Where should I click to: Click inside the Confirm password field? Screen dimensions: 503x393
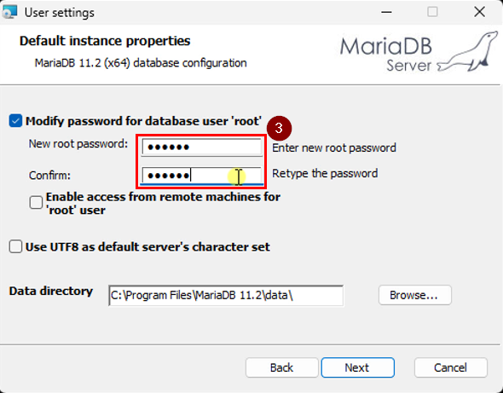click(202, 176)
